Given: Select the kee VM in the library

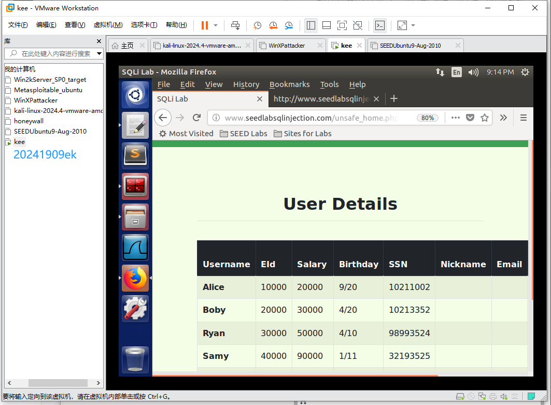Looking at the screenshot, I should [x=19, y=142].
